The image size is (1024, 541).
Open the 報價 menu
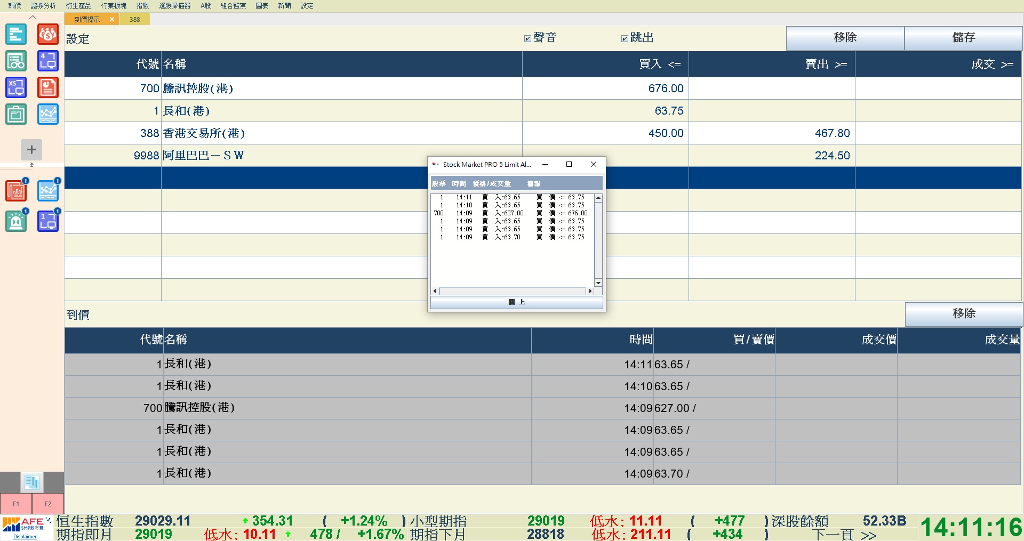tap(15, 6)
